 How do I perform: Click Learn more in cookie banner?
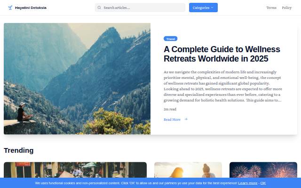pos(248,183)
